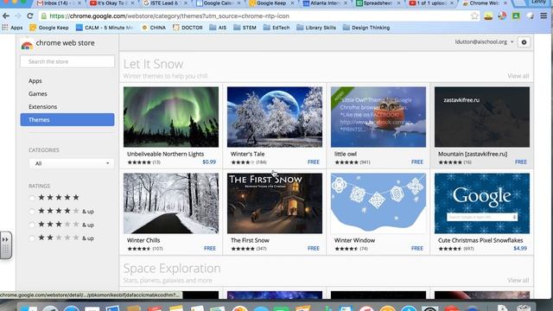553x311 pixels.
Task: Select the 4 stars & up filter
Action: [32, 211]
